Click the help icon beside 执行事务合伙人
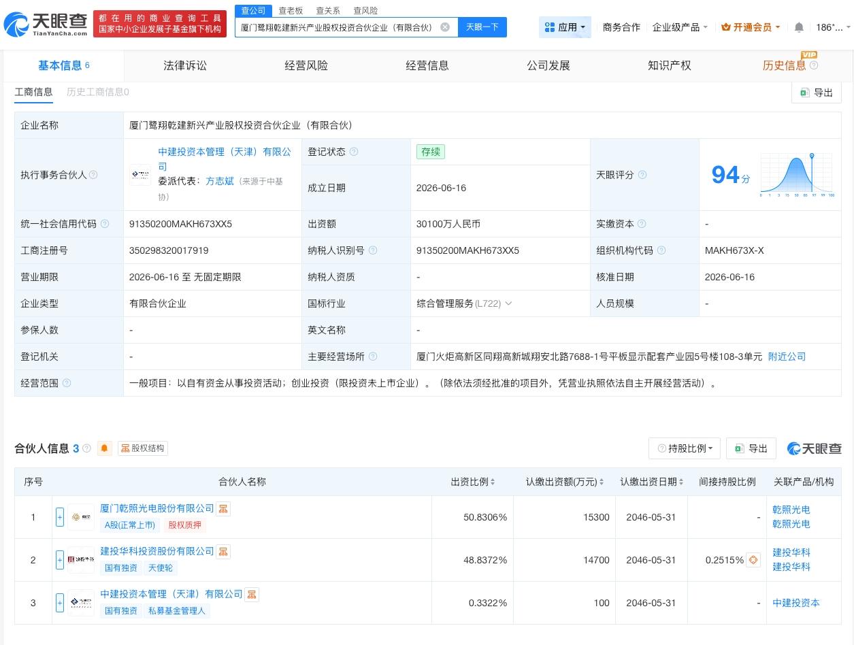Viewport: 854px width, 645px height. coord(93,175)
